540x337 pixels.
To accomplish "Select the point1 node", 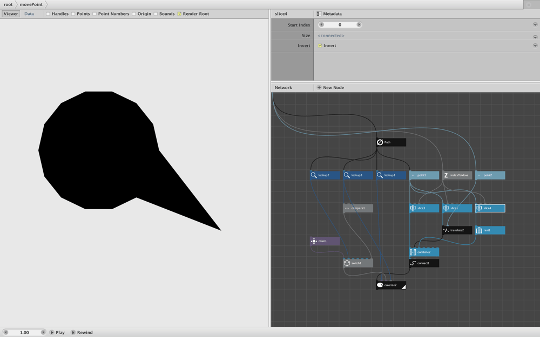I will (x=424, y=175).
